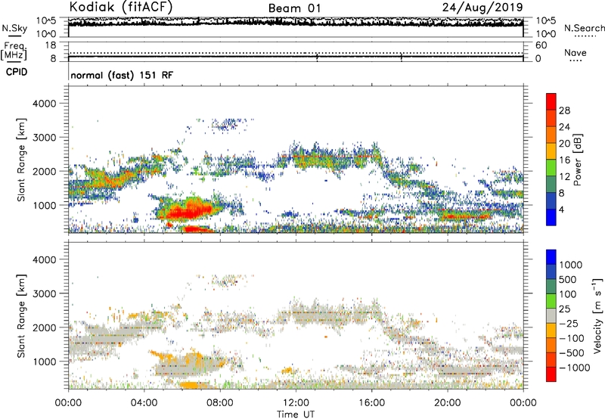Click the 'Freq. [MHz]' axis label

[14, 51]
